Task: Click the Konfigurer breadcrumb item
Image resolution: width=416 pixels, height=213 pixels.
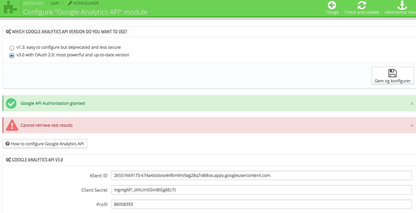Action: 83,3
